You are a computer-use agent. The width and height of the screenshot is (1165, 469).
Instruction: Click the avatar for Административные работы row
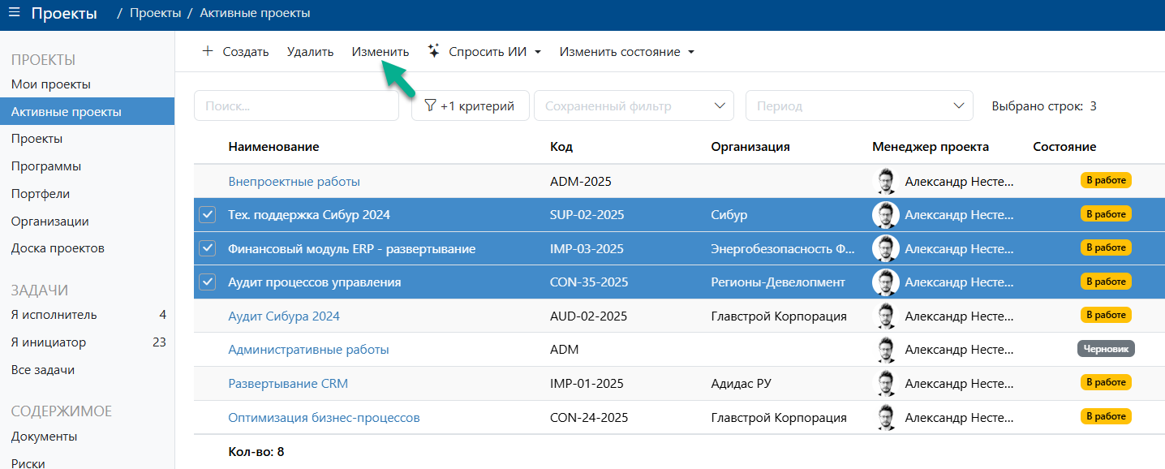tap(885, 349)
